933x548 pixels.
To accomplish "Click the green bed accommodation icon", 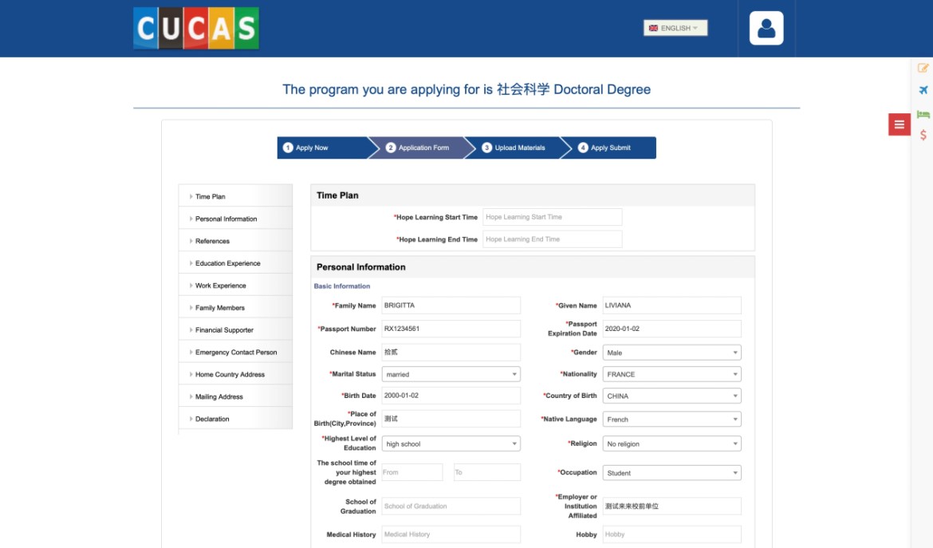I will pos(923,114).
